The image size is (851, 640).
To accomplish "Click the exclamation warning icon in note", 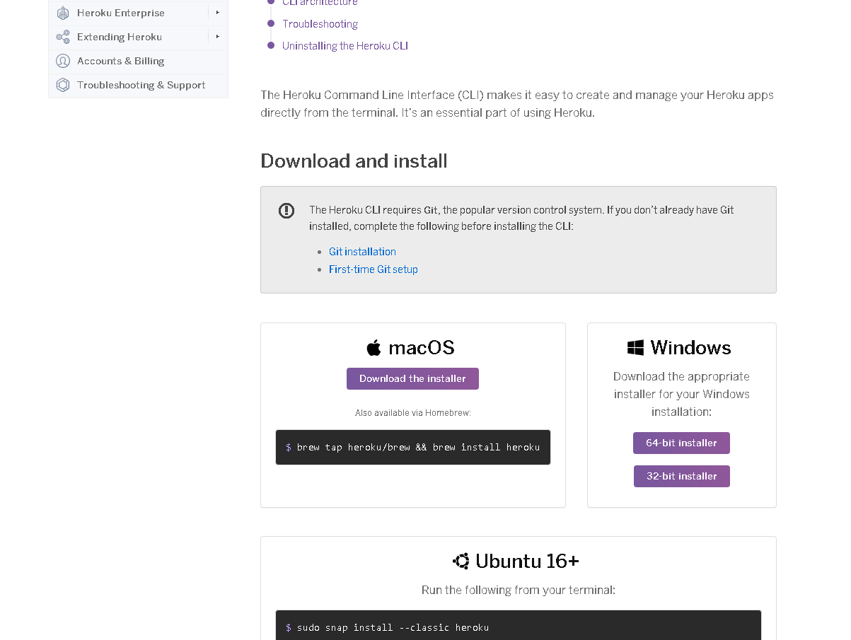I will [286, 210].
